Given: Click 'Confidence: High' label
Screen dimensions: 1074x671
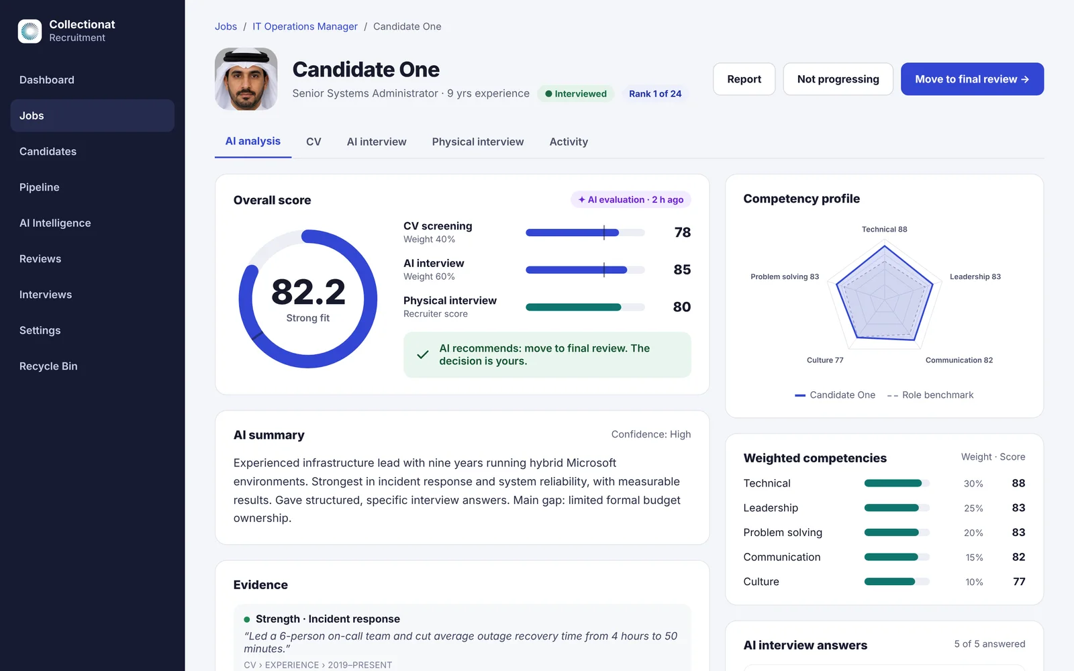Looking at the screenshot, I should 651,435.
